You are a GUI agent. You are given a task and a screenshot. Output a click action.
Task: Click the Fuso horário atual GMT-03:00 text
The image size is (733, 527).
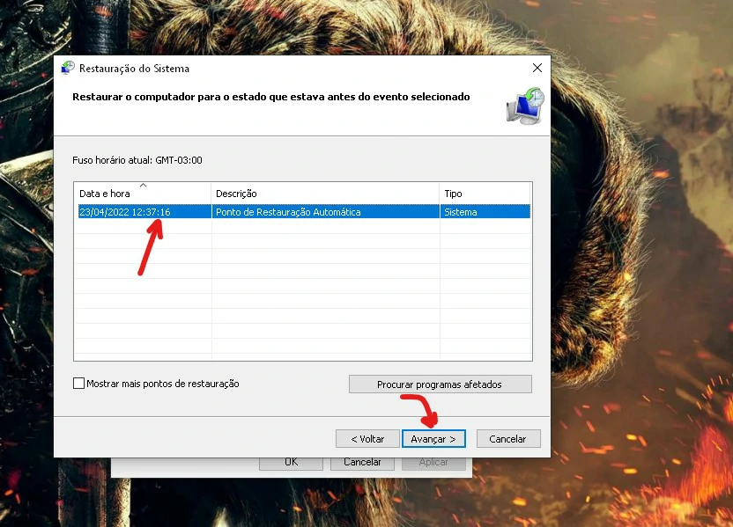point(137,160)
